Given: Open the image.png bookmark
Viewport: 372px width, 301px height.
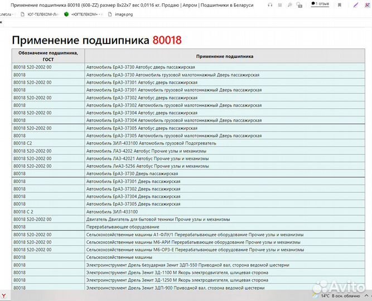Looking at the screenshot, I should tap(121, 14).
